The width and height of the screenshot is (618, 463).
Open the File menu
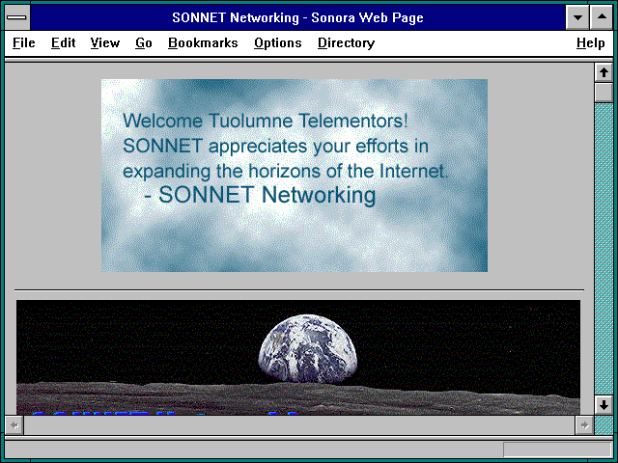coord(23,42)
